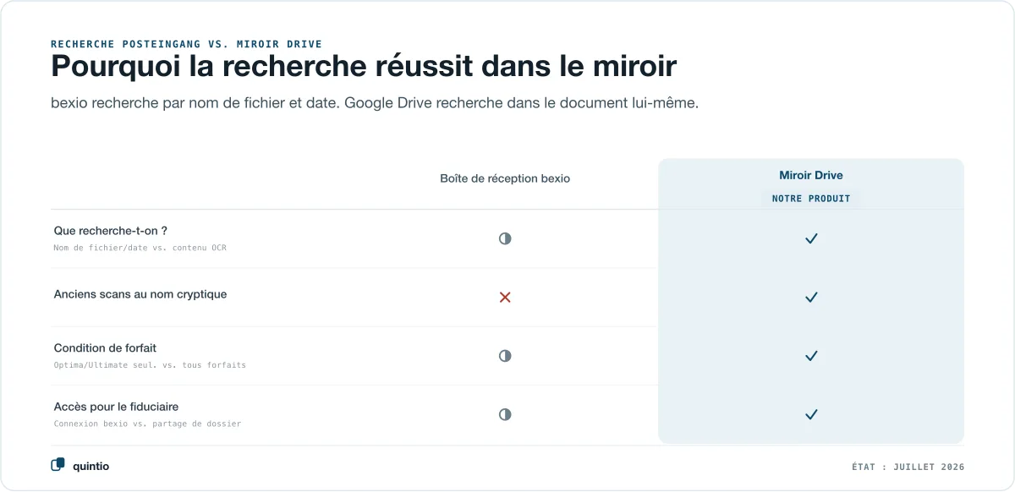Screen dimensions: 1015x492
Task: Click the 'NOTRE PRODUIT' badge
Action: 811,199
